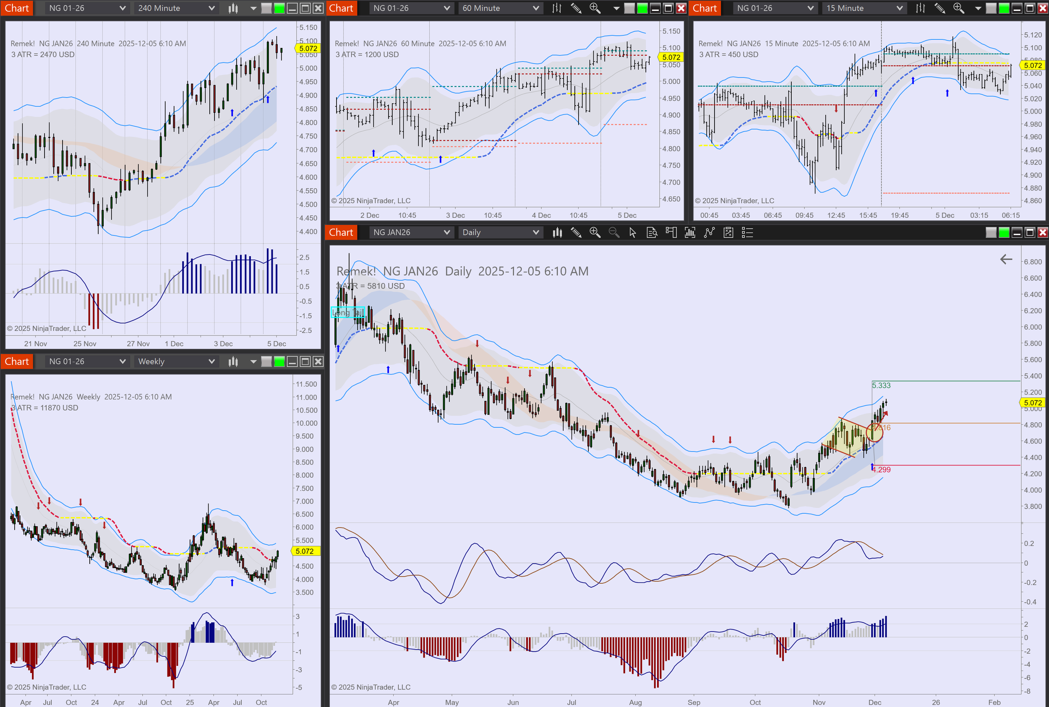Screen dimensions: 1049x707
Task: Open toolbar overflow arrow in Weekly chart
Action: [253, 361]
